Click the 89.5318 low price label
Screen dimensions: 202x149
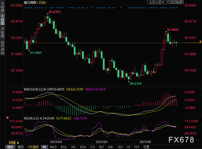pyautogui.click(x=136, y=84)
